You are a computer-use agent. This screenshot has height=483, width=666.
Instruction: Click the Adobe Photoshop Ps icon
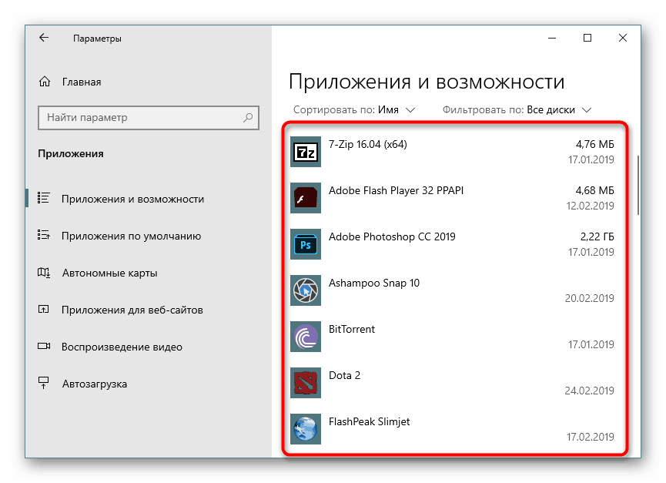pyautogui.click(x=306, y=244)
